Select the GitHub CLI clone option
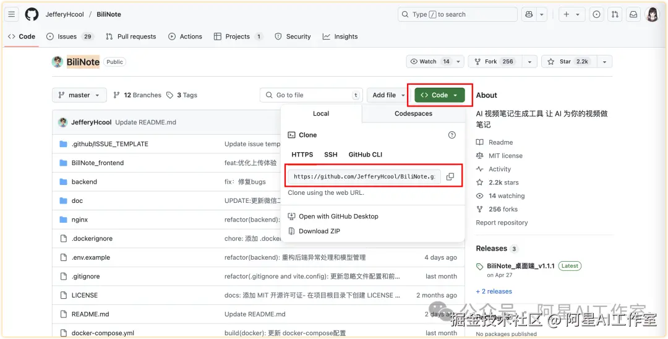 tap(365, 155)
